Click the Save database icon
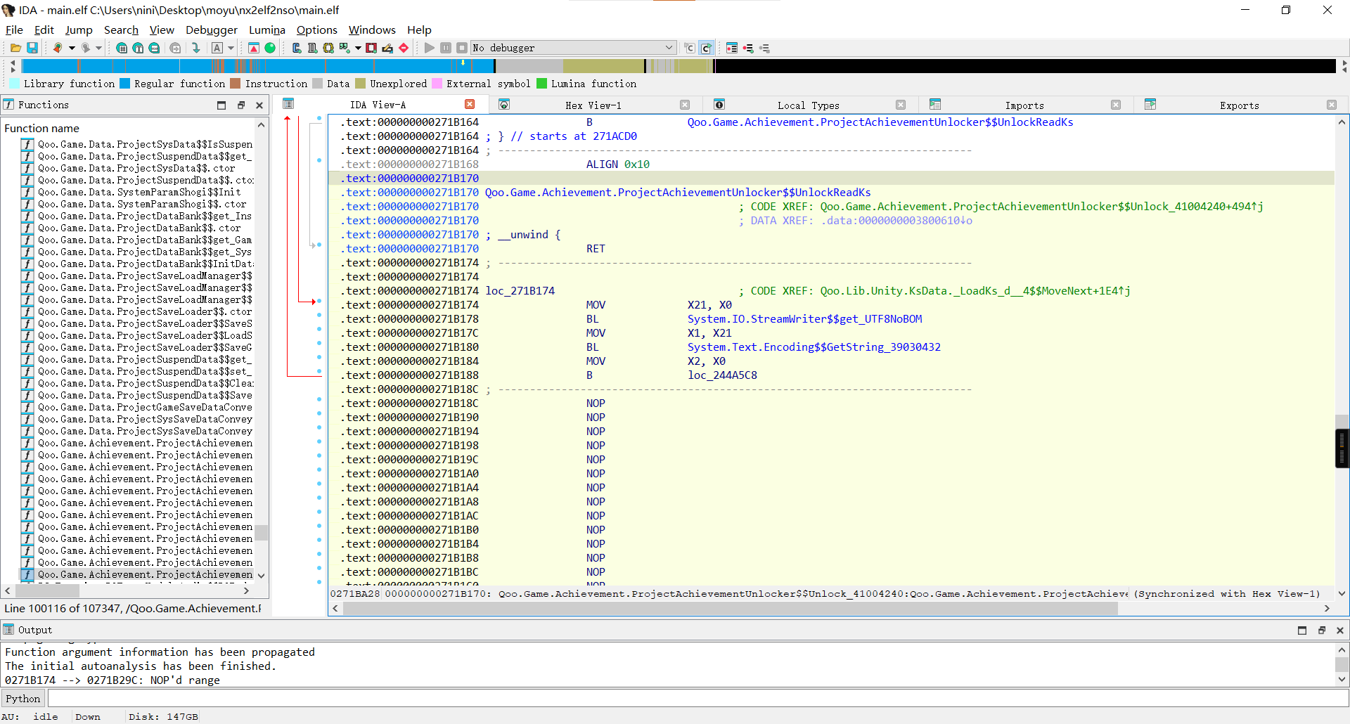1350x724 pixels. coord(32,48)
